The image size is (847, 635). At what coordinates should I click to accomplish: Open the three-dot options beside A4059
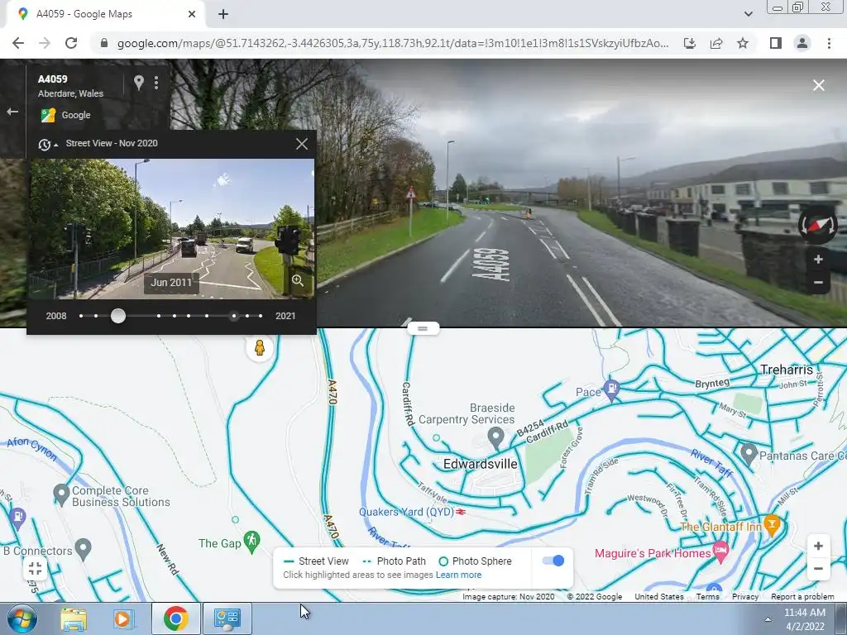(x=156, y=82)
